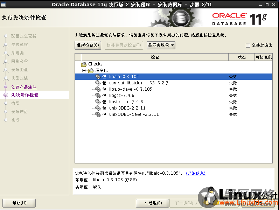The width and height of the screenshot is (279, 210).
Task: Close the Oracle installer window
Action: coord(274,5)
